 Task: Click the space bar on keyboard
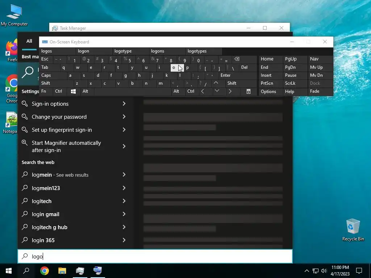(133, 91)
